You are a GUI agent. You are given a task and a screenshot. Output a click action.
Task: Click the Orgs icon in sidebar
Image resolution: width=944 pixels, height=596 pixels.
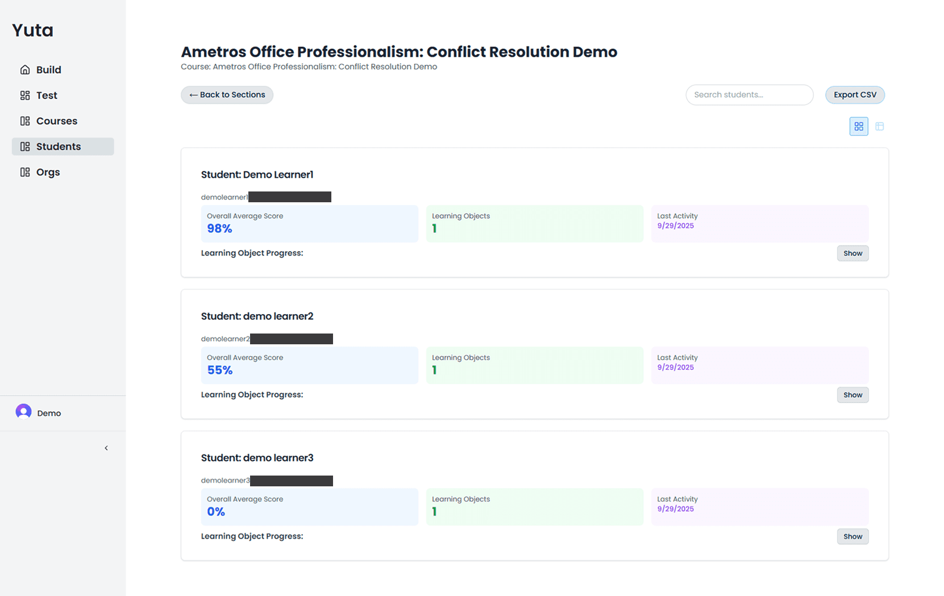coord(25,172)
